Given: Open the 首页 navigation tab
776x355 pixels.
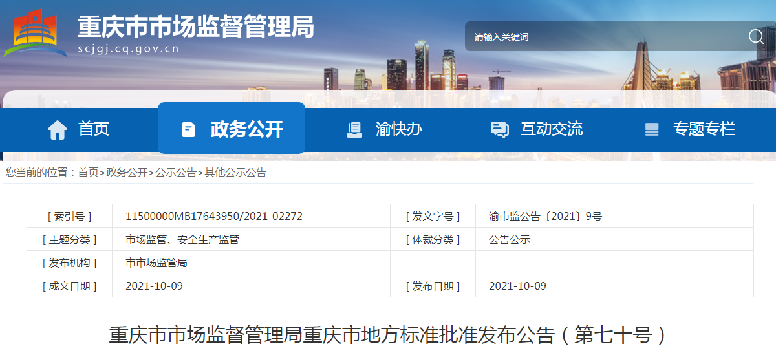Looking at the screenshot, I should click(x=78, y=129).
